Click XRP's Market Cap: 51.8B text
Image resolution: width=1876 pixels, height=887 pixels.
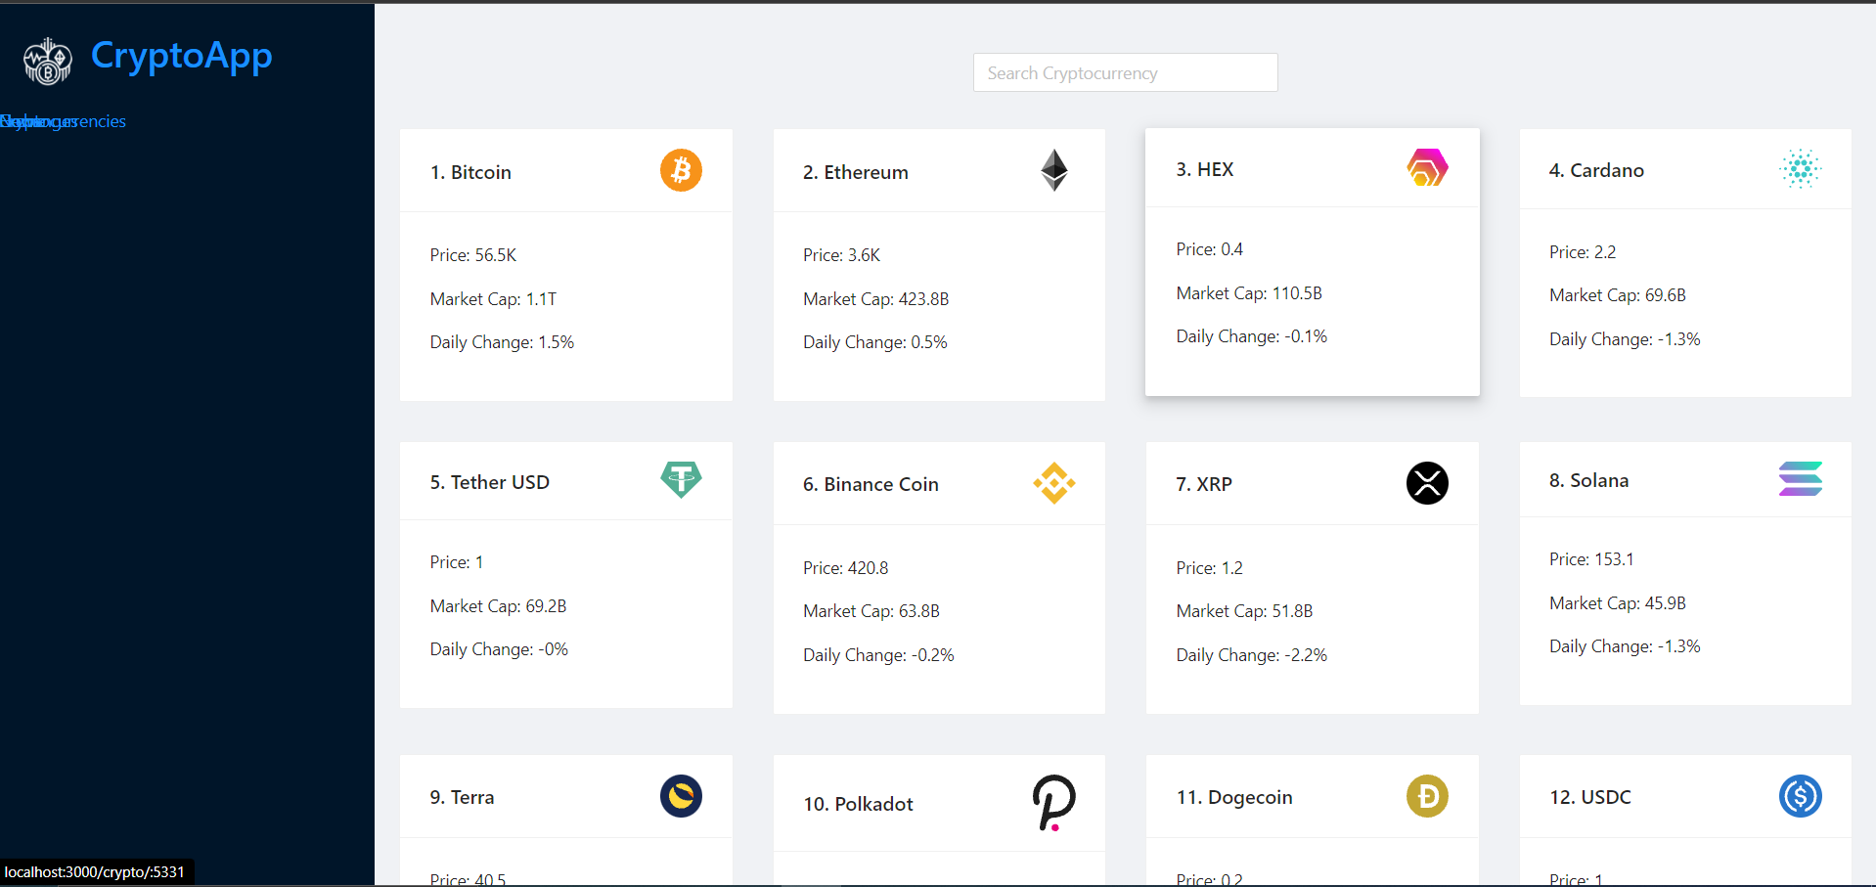(x=1244, y=611)
